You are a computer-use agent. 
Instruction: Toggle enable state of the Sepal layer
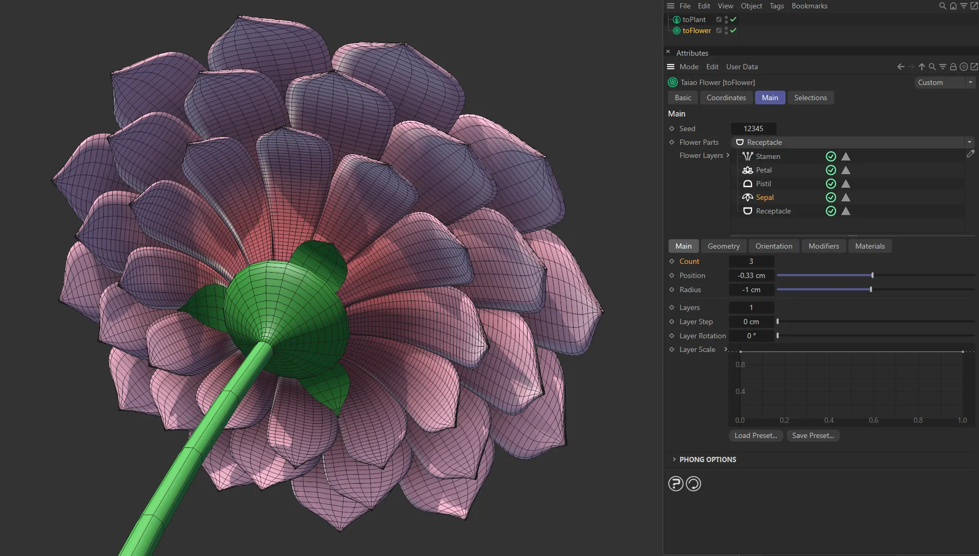click(x=831, y=197)
